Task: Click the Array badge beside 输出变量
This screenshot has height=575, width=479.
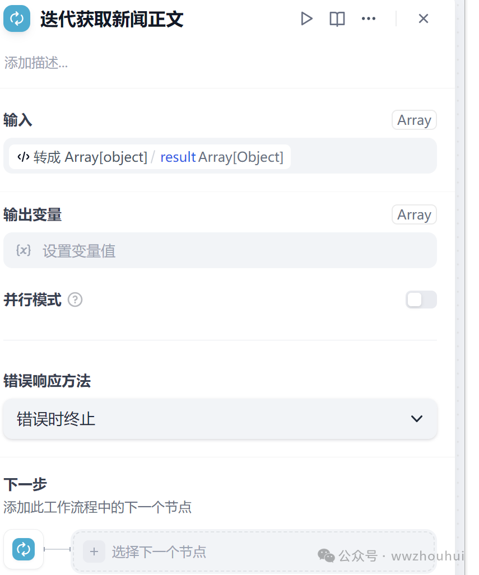Action: tap(414, 215)
